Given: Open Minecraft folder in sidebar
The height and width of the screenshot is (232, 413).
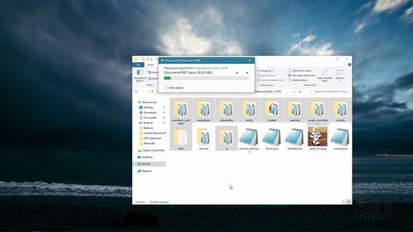Looking at the screenshot, I should pos(149,143).
